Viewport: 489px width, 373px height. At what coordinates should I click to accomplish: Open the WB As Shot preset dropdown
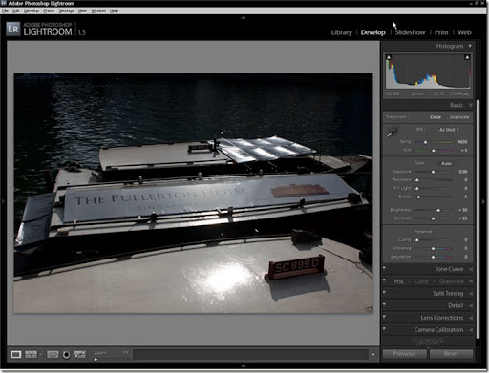(x=449, y=130)
